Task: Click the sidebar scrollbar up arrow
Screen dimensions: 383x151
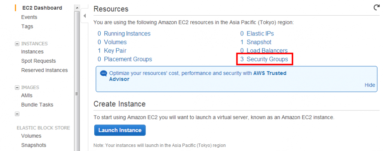Action: click(x=77, y=8)
